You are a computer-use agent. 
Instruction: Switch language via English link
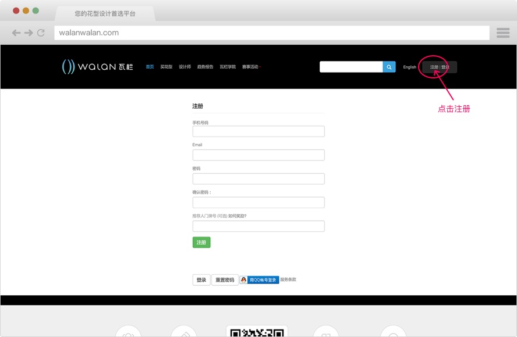tap(409, 67)
